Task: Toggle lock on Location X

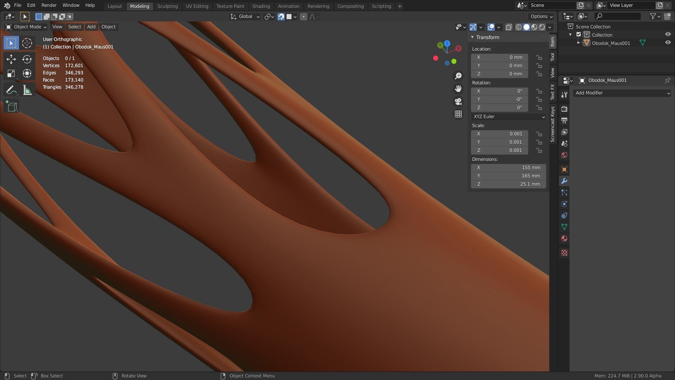Action: 539,57
